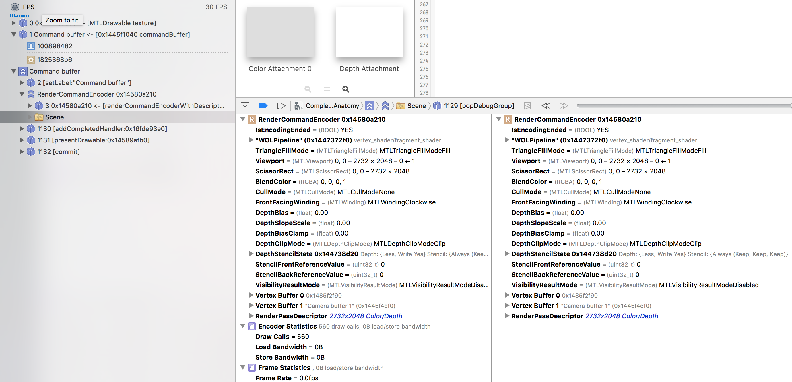Open the blue bookmark flag tool
This screenshot has height=382, width=792.
(263, 106)
